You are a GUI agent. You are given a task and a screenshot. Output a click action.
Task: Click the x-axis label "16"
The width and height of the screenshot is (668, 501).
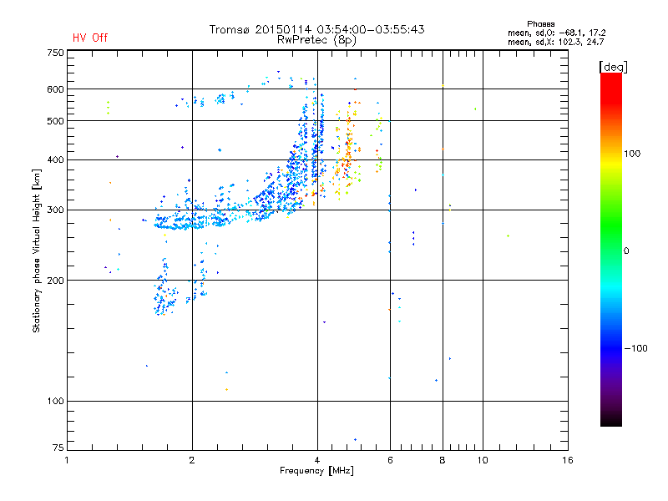[x=568, y=460]
